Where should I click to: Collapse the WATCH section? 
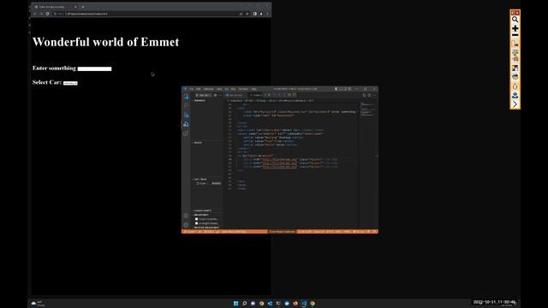[198, 143]
